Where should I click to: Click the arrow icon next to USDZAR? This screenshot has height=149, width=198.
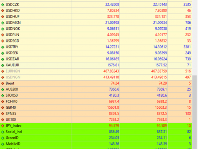[x=3, y=59]
